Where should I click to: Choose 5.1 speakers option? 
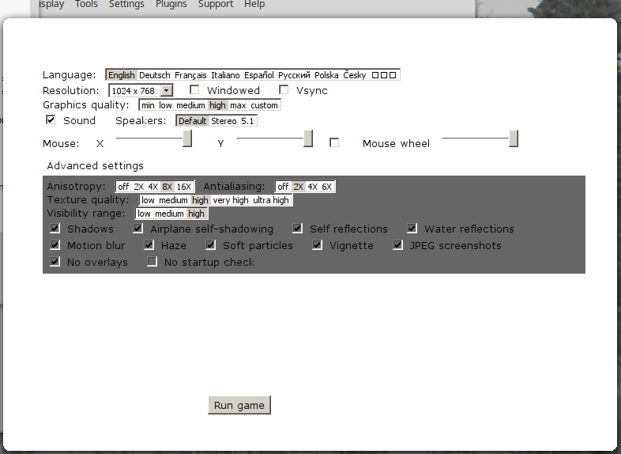click(x=247, y=121)
